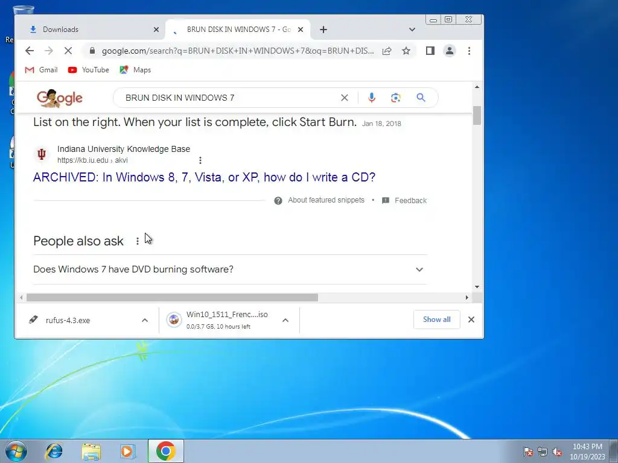Click Show all downloads button
This screenshot has width=618, height=463.
point(437,320)
